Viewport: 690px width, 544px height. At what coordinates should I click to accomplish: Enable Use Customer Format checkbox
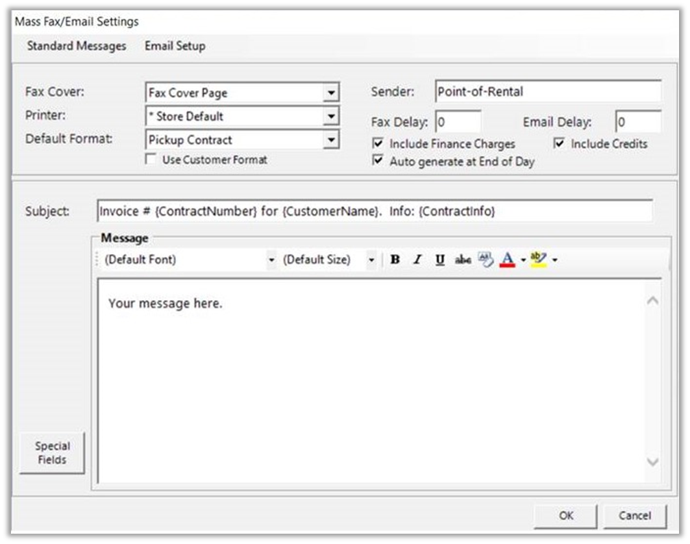pos(151,160)
